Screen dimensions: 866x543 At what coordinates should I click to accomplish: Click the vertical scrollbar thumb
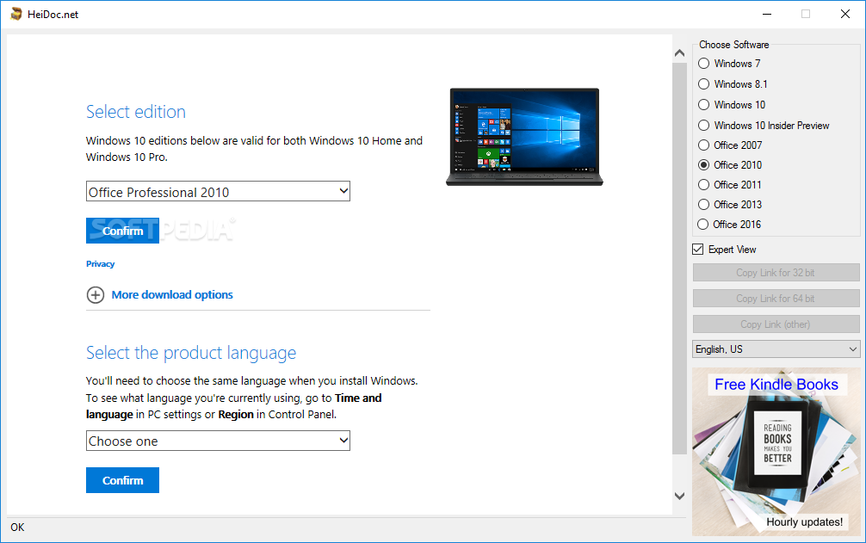680,258
